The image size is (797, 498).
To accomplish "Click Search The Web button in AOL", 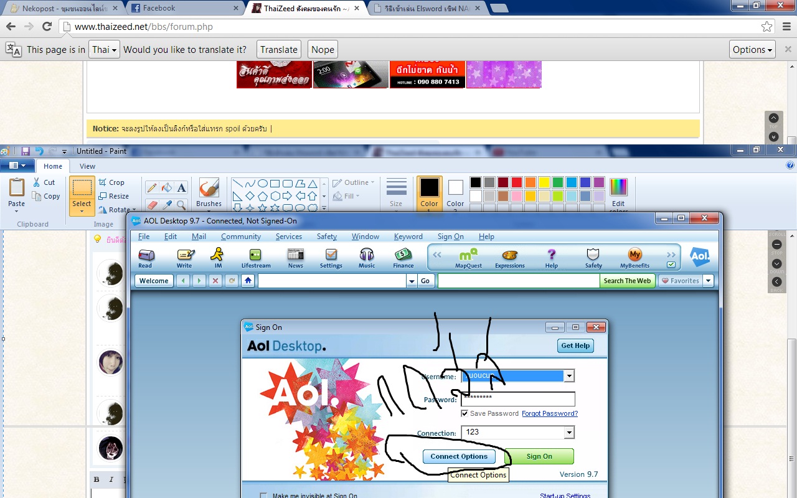I will point(628,281).
